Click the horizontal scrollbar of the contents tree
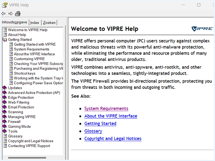The image size is (215, 161). coord(27,158)
